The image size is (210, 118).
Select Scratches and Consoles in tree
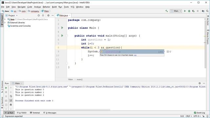(19, 26)
